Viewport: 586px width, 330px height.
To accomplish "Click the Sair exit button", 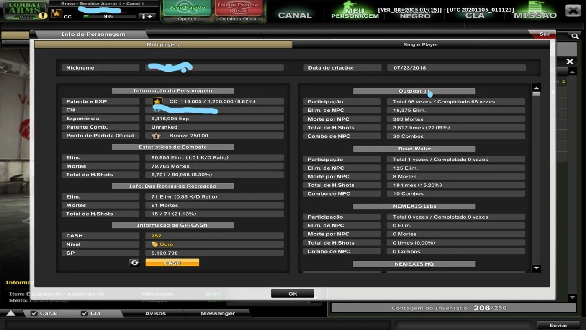I will click(545, 34).
